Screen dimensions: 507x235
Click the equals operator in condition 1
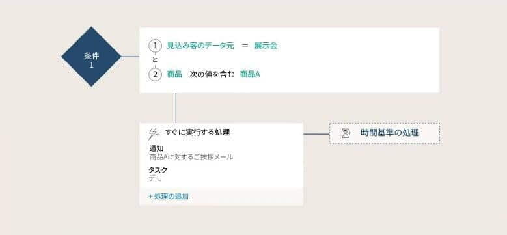pyautogui.click(x=245, y=46)
